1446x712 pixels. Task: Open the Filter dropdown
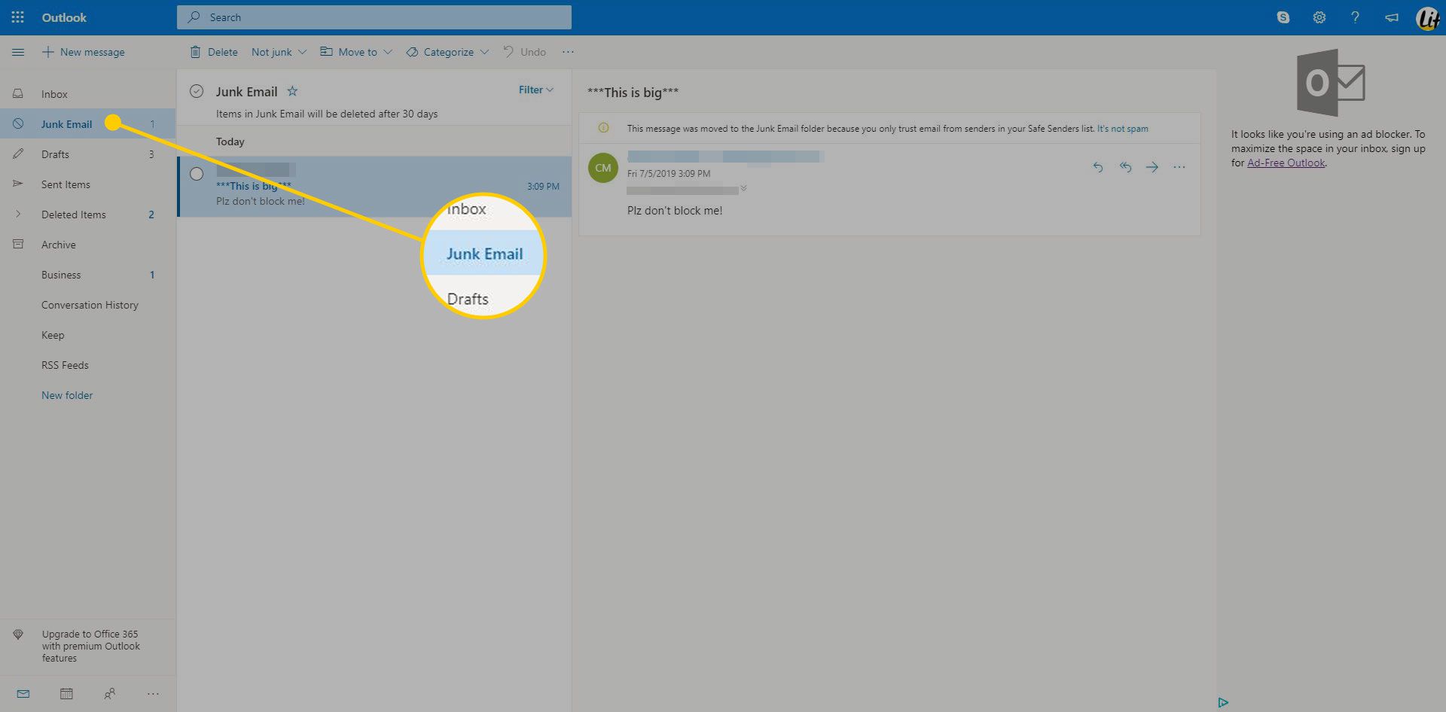pos(536,90)
